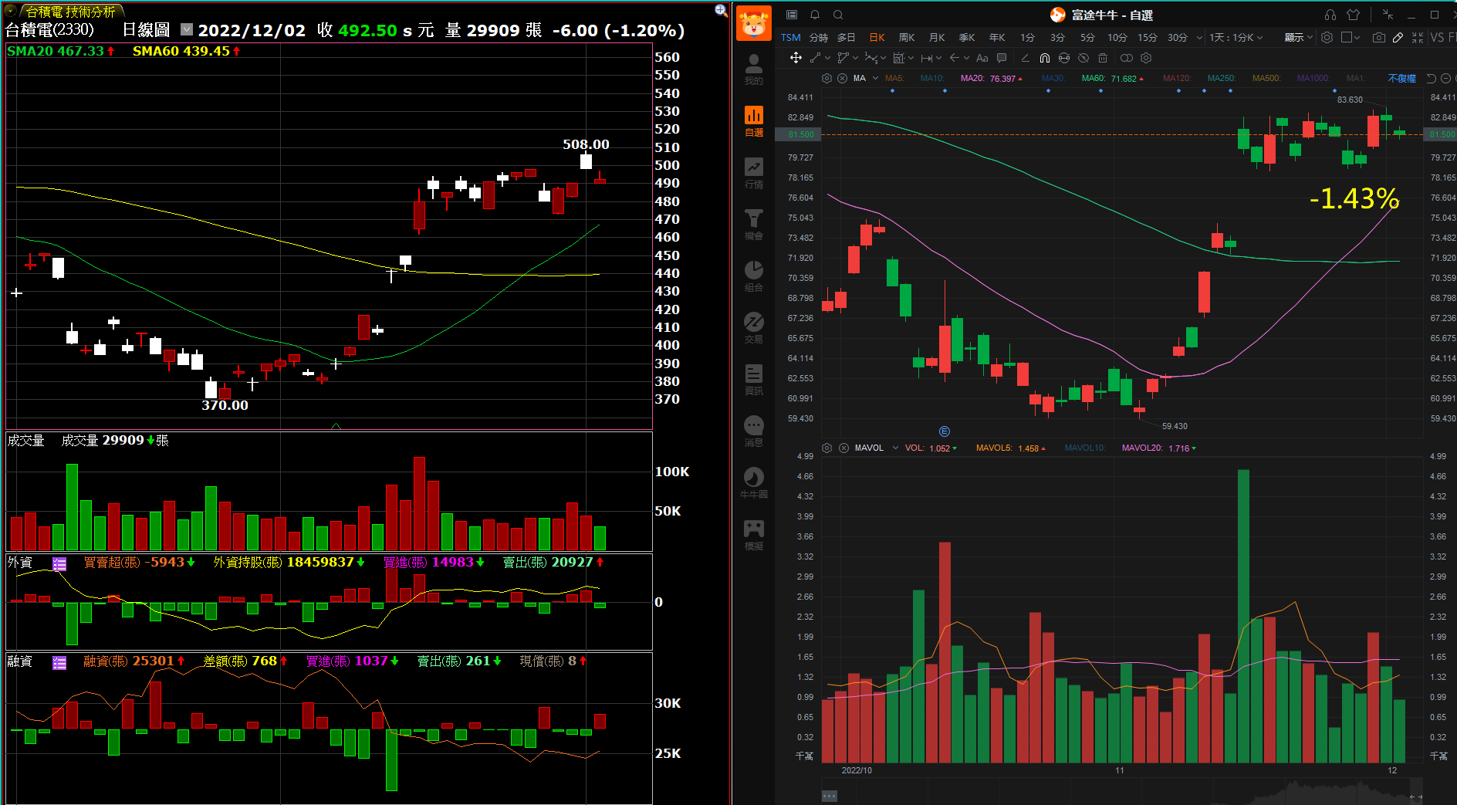Switch to the 分時 intraday tab
1457x805 pixels.
(x=819, y=37)
